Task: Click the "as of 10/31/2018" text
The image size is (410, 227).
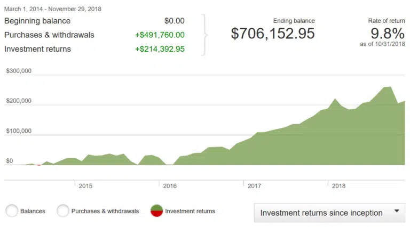Action: [x=382, y=44]
